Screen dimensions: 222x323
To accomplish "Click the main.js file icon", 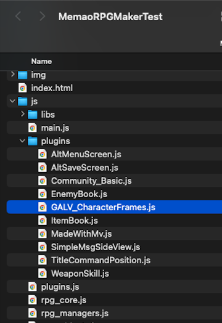I will click(x=32, y=128).
